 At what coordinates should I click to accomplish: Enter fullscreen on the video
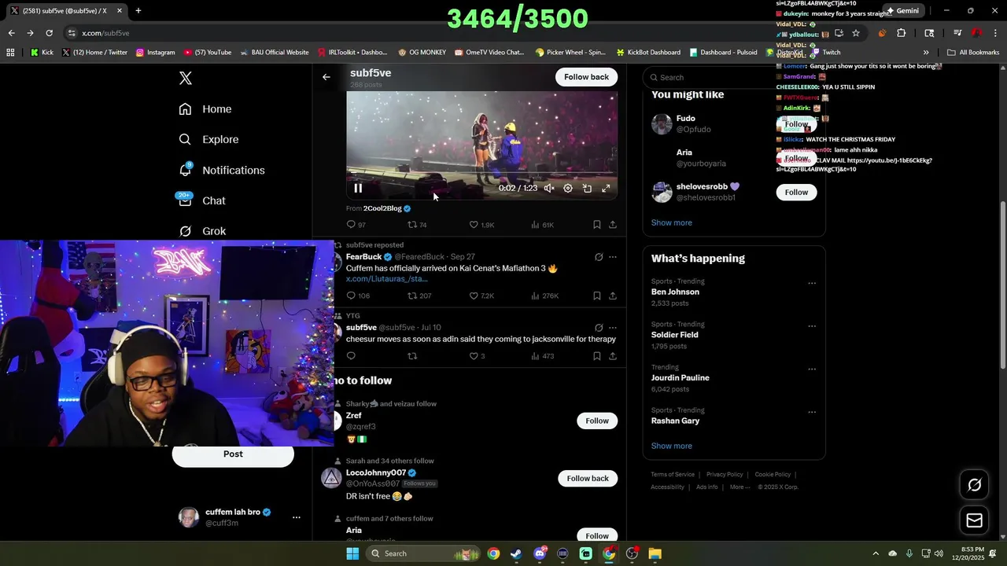606,189
